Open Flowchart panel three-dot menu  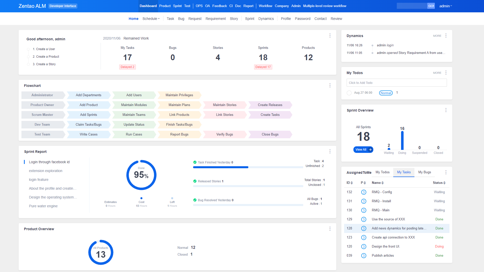coord(330,86)
